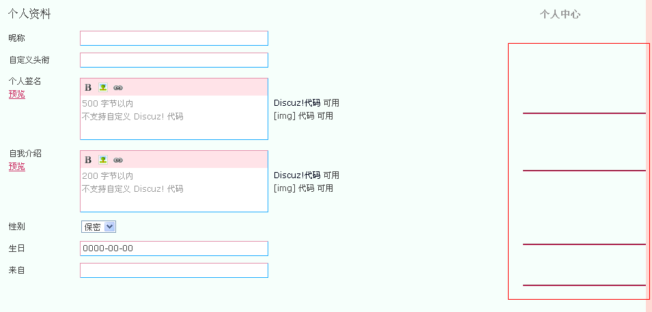This screenshot has width=652, height=312.
Task: Click the 生日 field label
Action: 16,249
